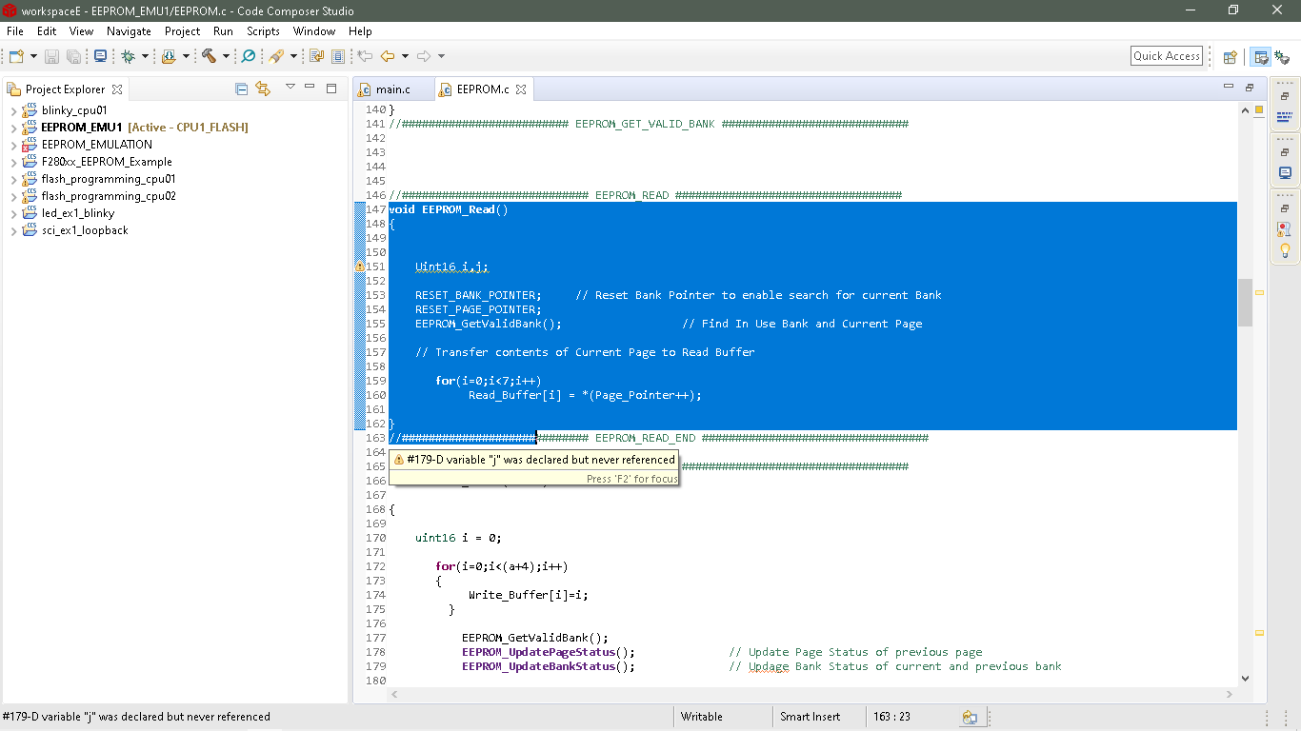The width and height of the screenshot is (1301, 731).
Task: Open the New project wizard icon
Action: (15, 55)
